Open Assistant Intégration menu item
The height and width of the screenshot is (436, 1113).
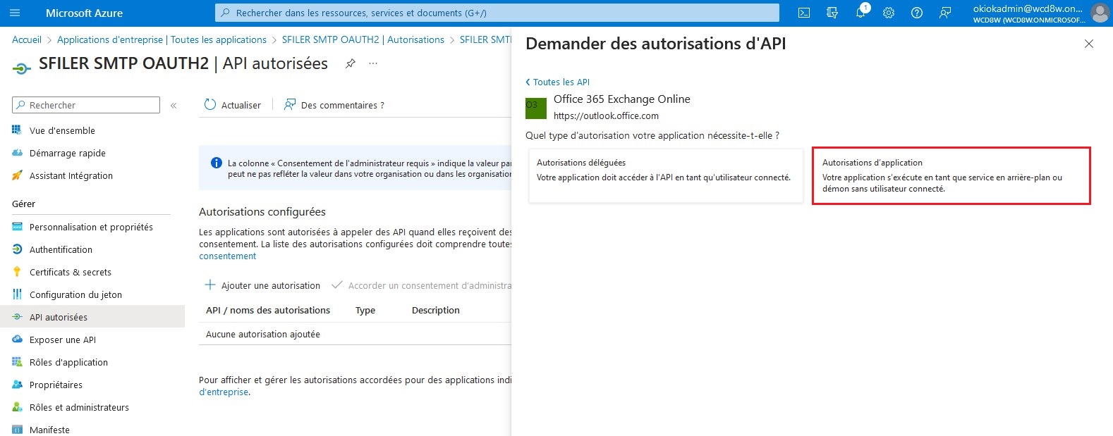71,175
